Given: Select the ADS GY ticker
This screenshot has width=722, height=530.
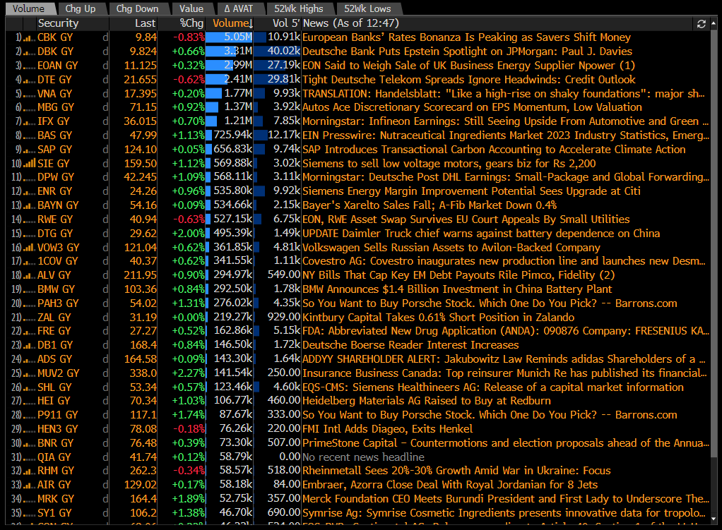Looking at the screenshot, I should tap(54, 359).
